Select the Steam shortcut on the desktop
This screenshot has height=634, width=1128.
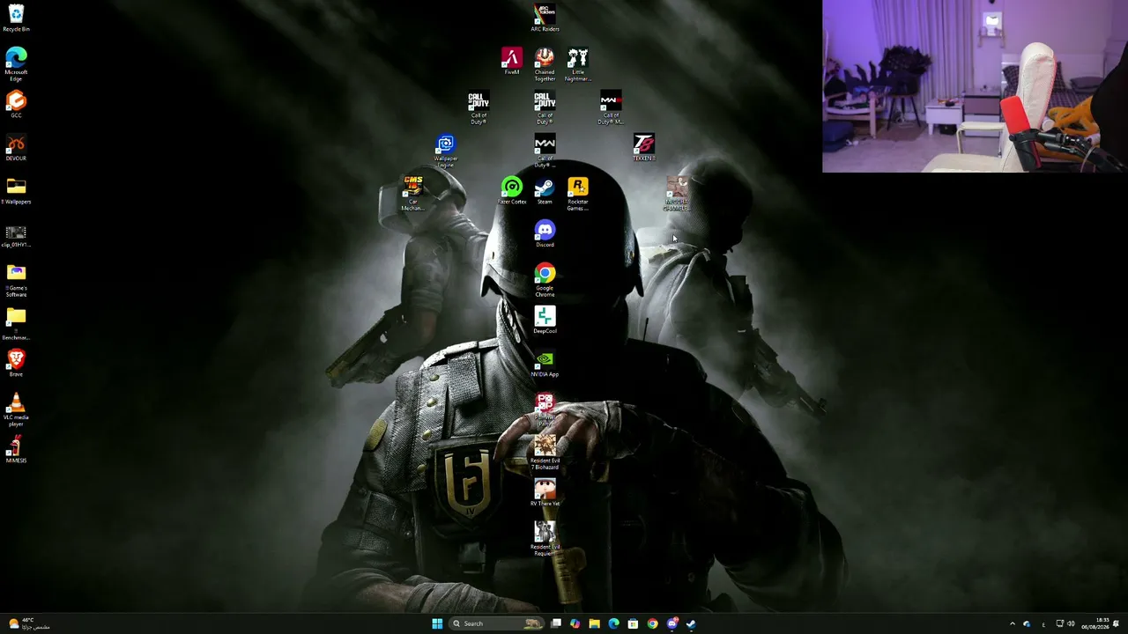(x=545, y=190)
